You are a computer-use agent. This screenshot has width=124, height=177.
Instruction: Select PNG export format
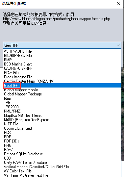pyautogui.click(x=62, y=145)
